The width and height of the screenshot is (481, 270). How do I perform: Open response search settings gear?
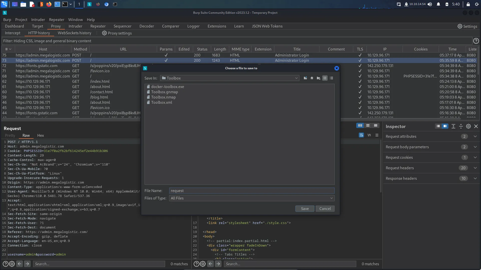click(x=203, y=264)
